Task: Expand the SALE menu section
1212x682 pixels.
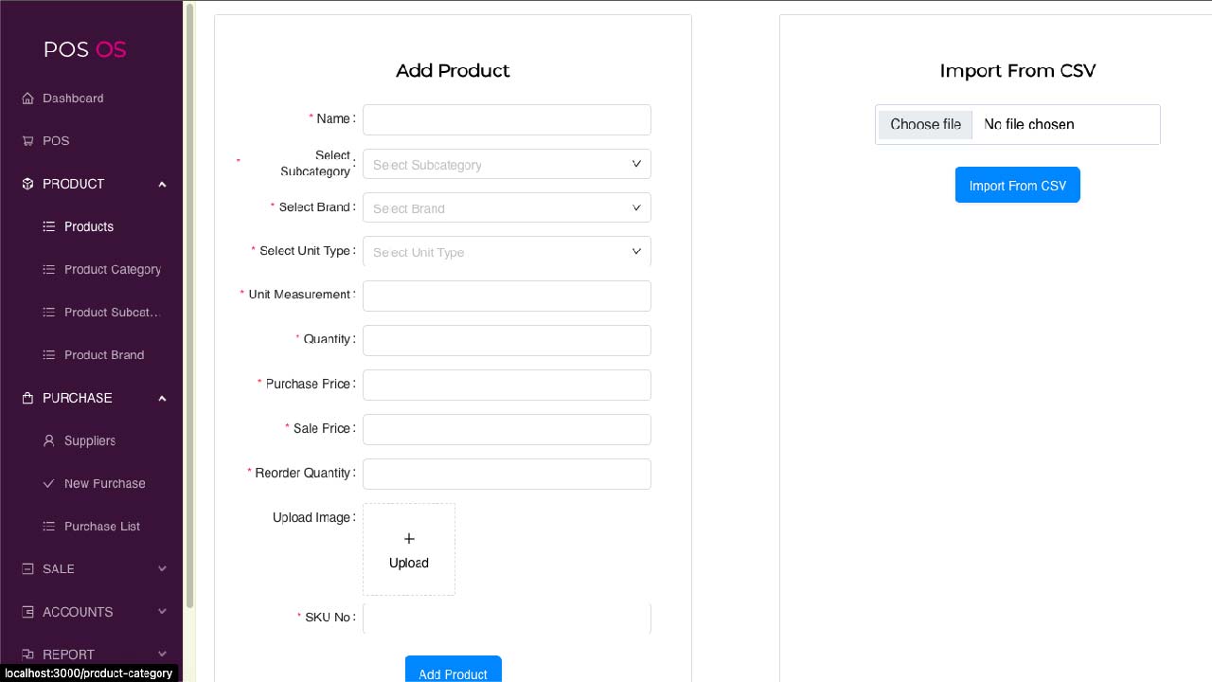Action: pyautogui.click(x=162, y=569)
